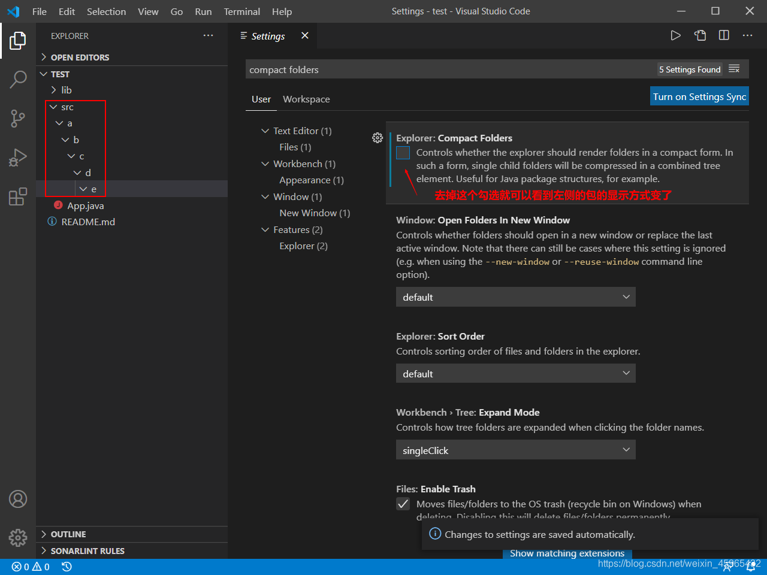Screen dimensions: 767x575
Task: Open the README.md file
Action: [x=132, y=222]
